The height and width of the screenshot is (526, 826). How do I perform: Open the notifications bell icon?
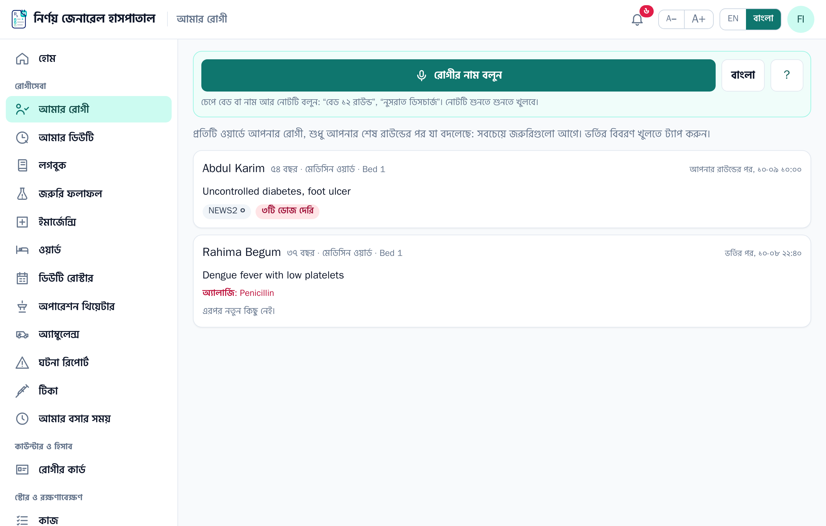coord(637,19)
